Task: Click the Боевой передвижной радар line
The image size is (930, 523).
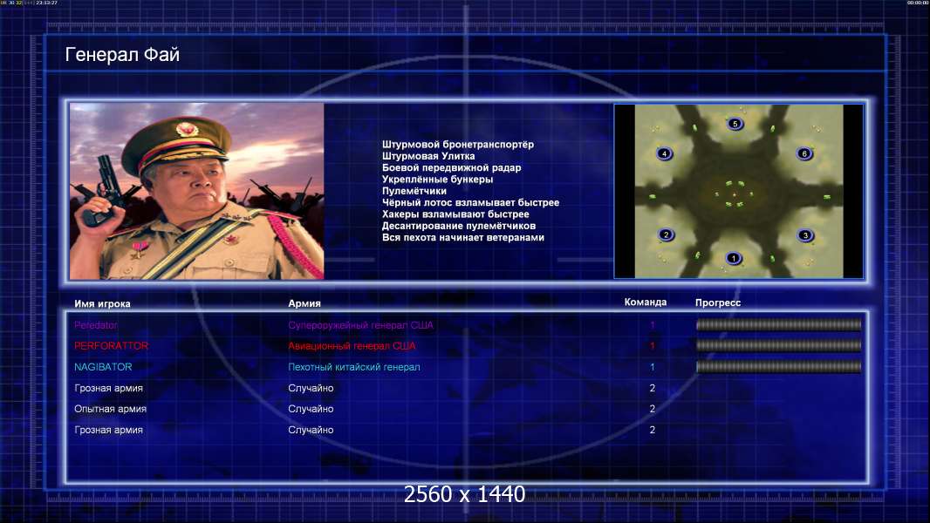Action: click(x=451, y=167)
